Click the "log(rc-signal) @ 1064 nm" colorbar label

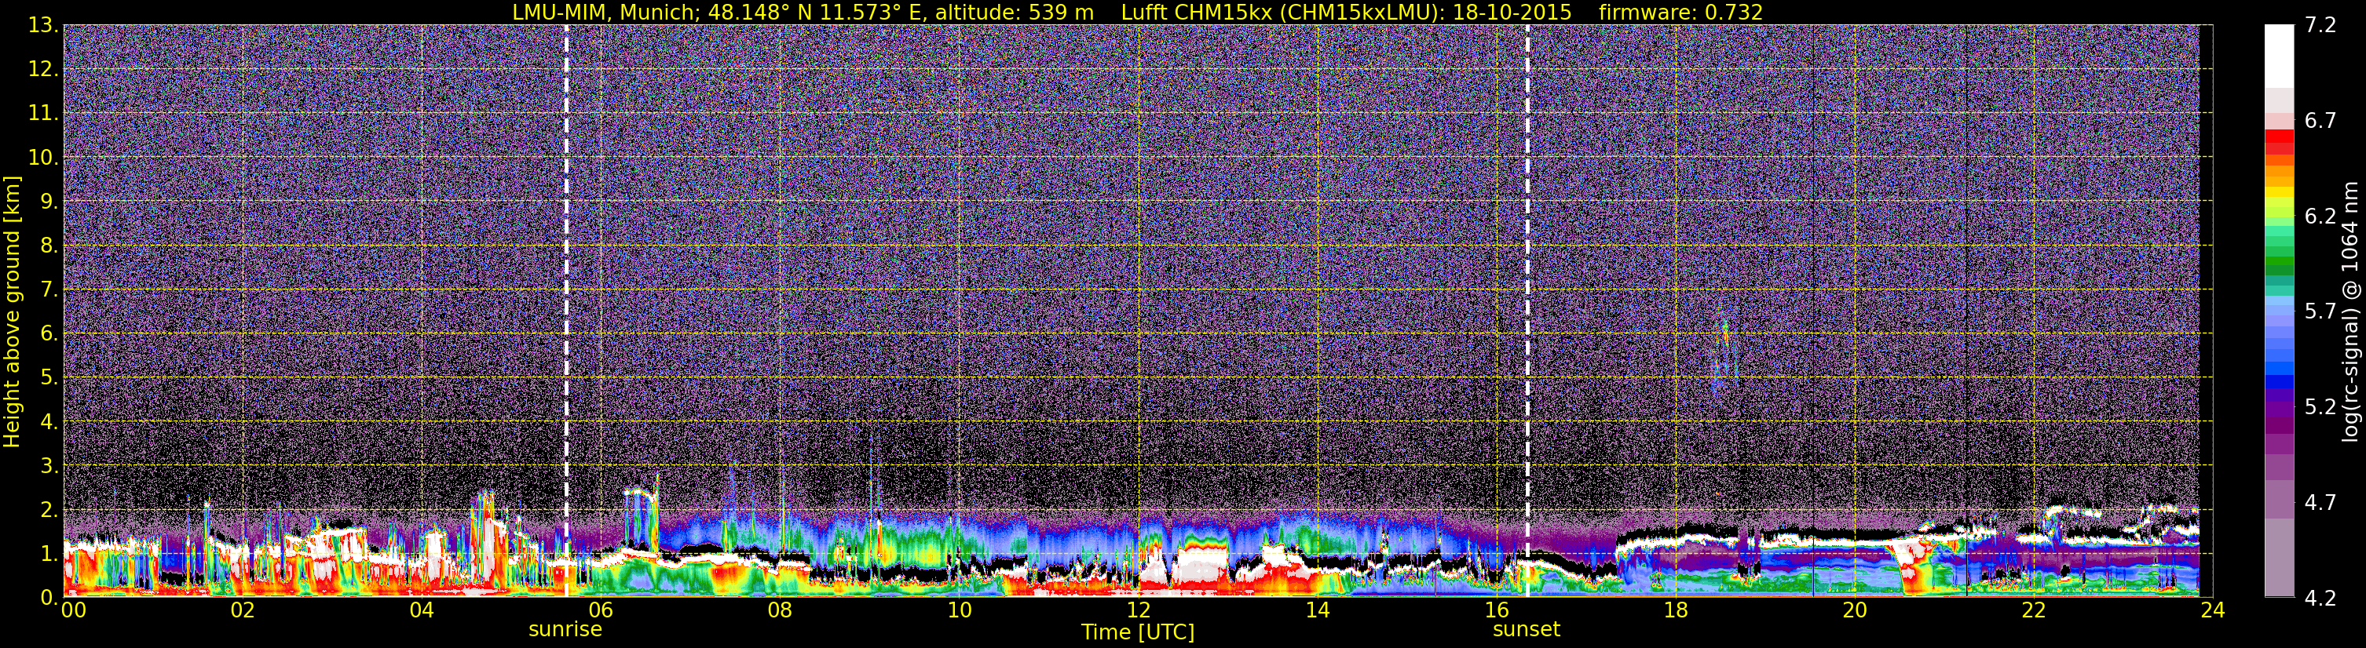click(2350, 311)
